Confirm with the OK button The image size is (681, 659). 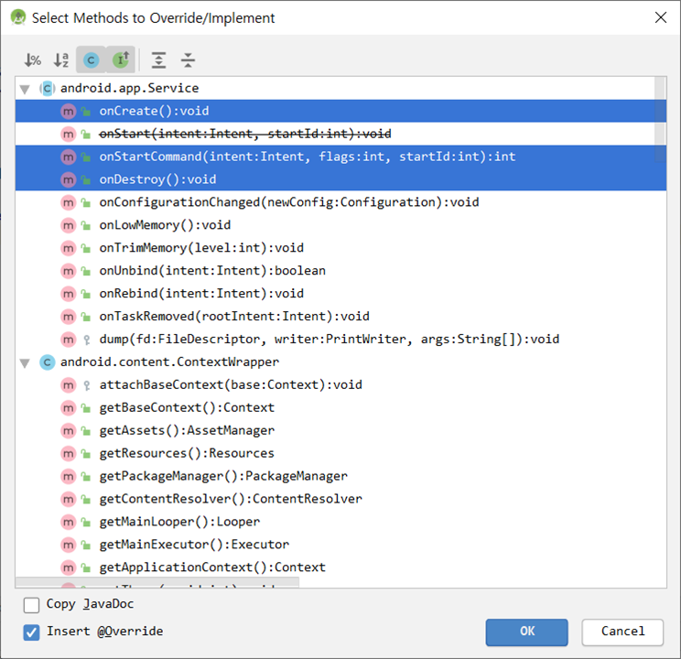tap(526, 632)
